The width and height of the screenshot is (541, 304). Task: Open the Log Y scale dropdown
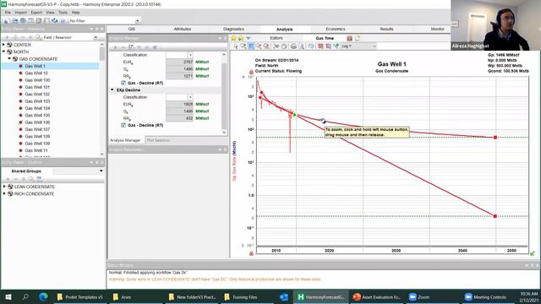coord(374,46)
